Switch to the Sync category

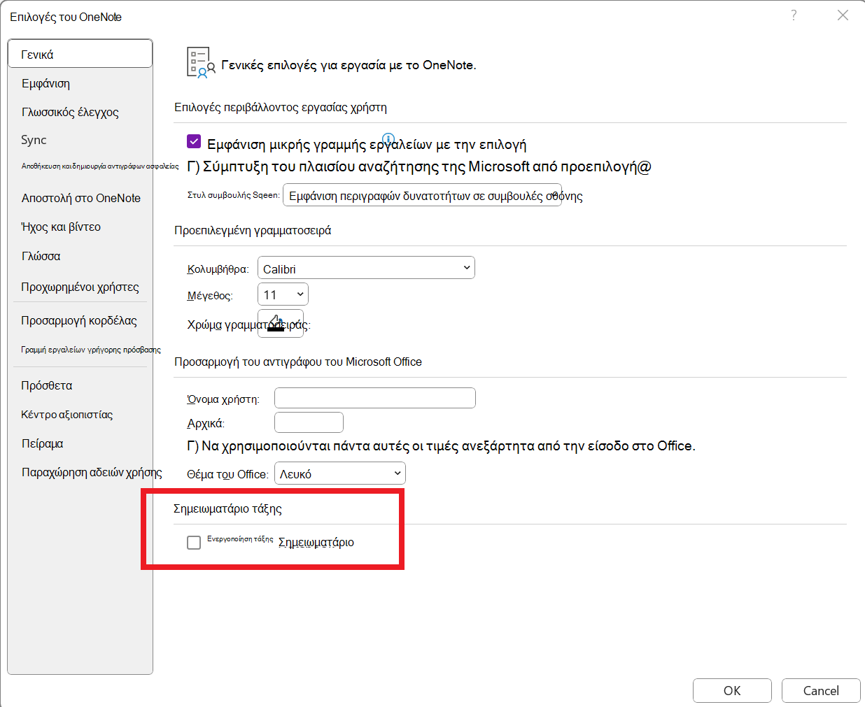[34, 140]
